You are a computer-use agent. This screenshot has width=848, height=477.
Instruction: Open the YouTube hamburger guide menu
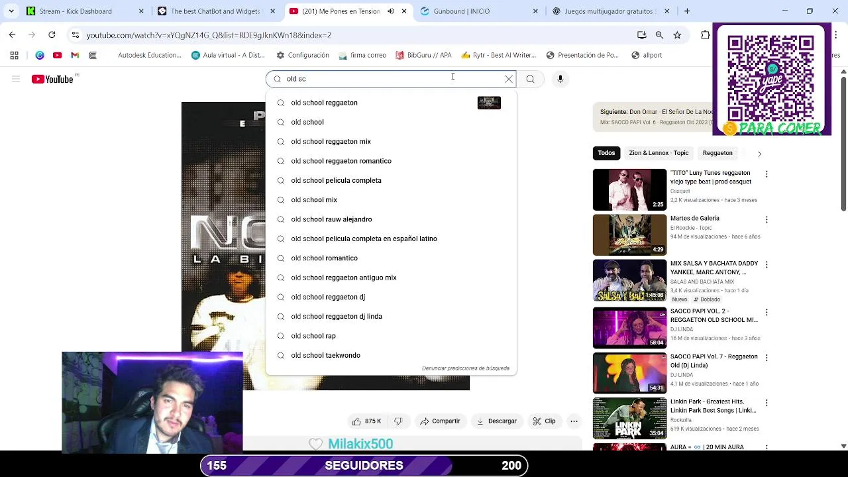click(x=16, y=79)
